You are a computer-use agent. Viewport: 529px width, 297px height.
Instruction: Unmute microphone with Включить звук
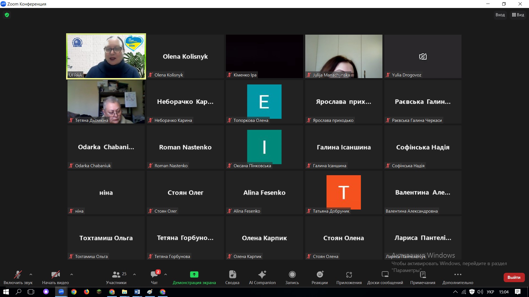click(x=18, y=277)
